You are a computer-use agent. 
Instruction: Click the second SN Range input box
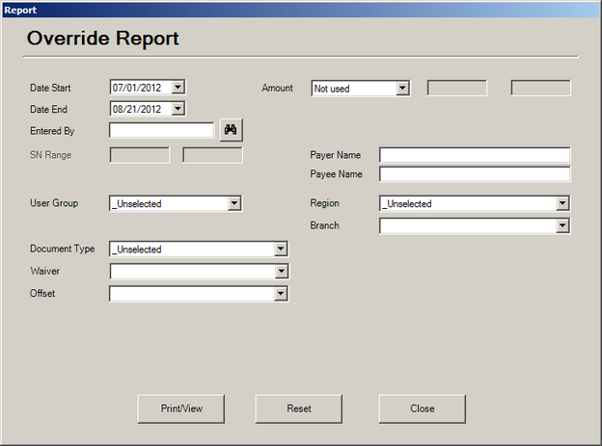coord(212,155)
